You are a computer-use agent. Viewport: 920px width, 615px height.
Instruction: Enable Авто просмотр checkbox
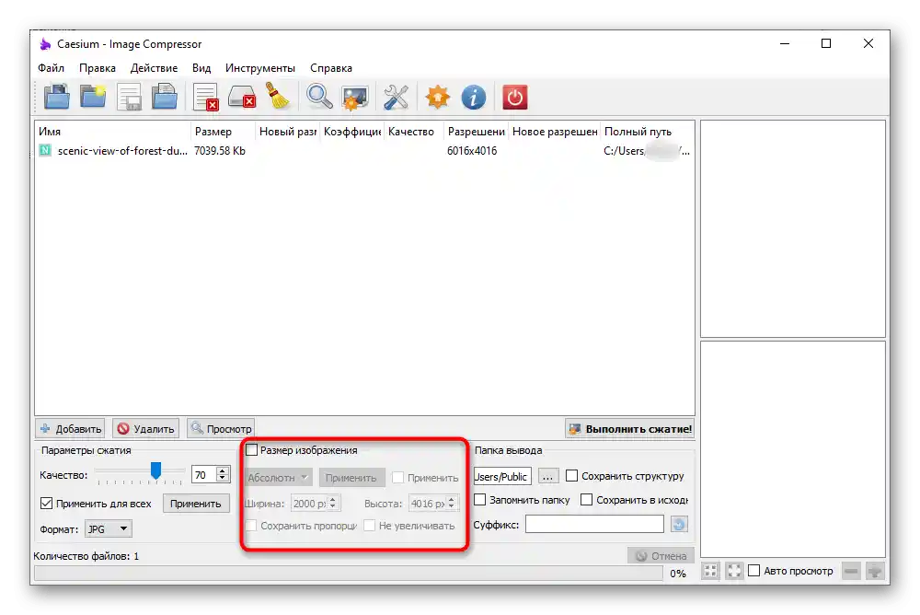click(754, 571)
